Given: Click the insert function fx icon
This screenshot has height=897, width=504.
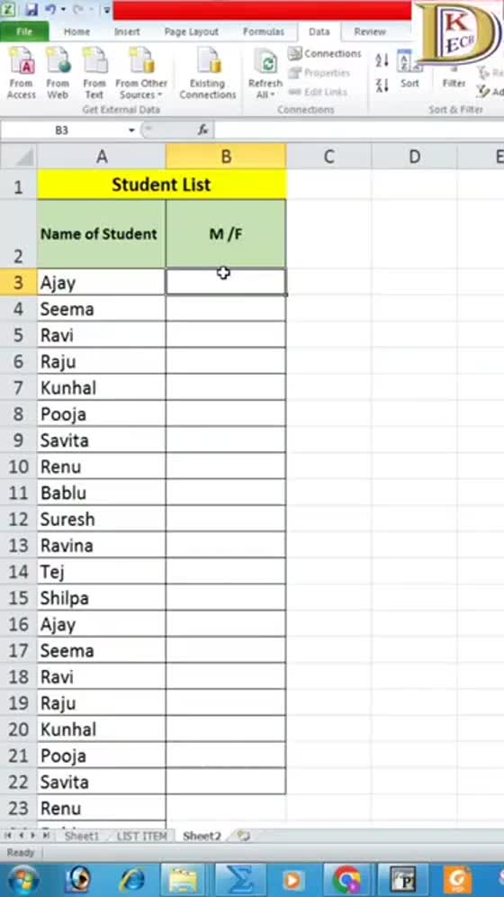Looking at the screenshot, I should point(202,130).
